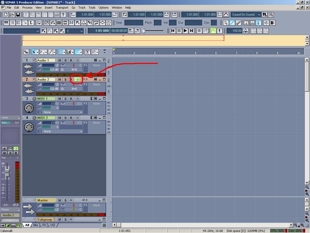This screenshot has height=233, width=310.
Task: Solo the Audio 1 track
Action: click(65, 60)
